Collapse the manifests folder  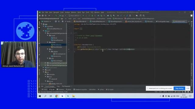pyautogui.click(x=44, y=26)
